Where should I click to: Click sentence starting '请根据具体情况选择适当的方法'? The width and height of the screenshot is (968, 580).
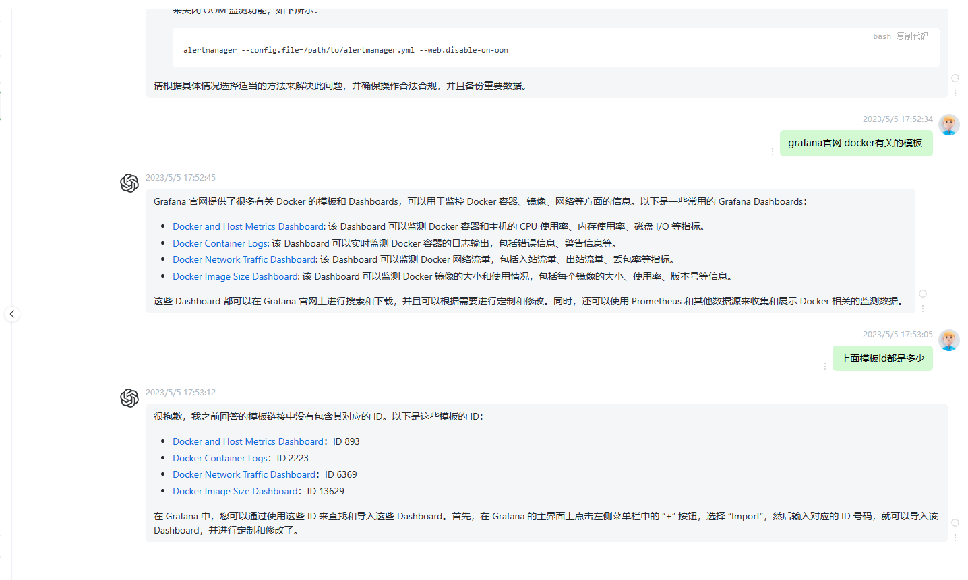click(x=342, y=86)
